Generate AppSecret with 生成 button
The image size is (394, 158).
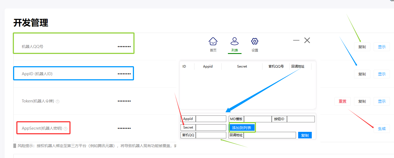tap(381, 129)
